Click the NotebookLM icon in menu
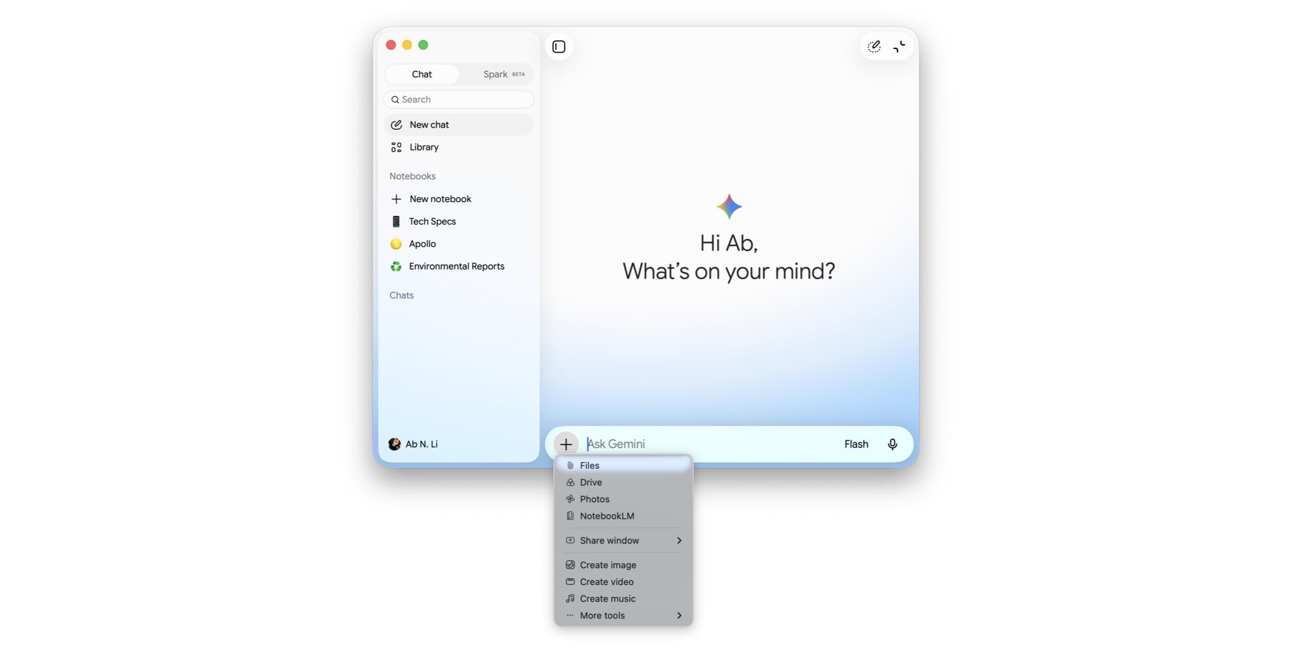Screen dimensions: 1292x646 (570, 516)
